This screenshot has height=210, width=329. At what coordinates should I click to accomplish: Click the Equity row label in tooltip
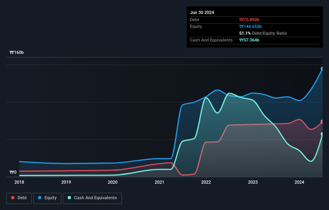(196, 26)
